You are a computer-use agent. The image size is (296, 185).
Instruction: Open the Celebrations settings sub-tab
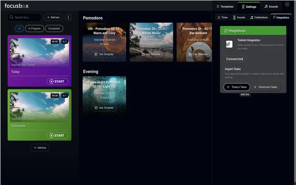click(259, 17)
